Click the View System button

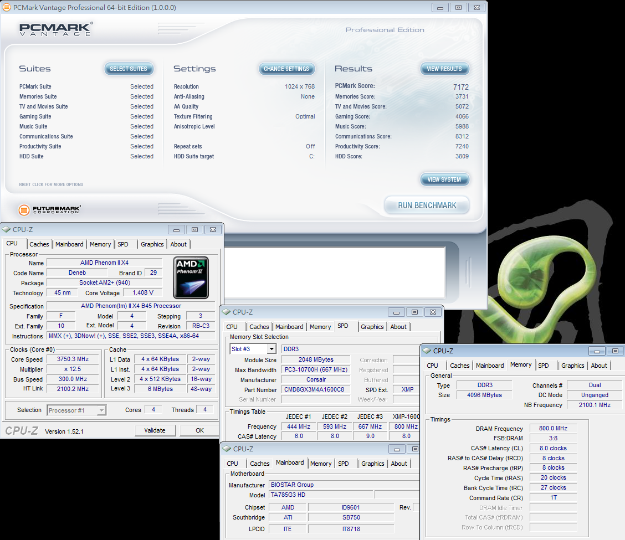(x=444, y=179)
